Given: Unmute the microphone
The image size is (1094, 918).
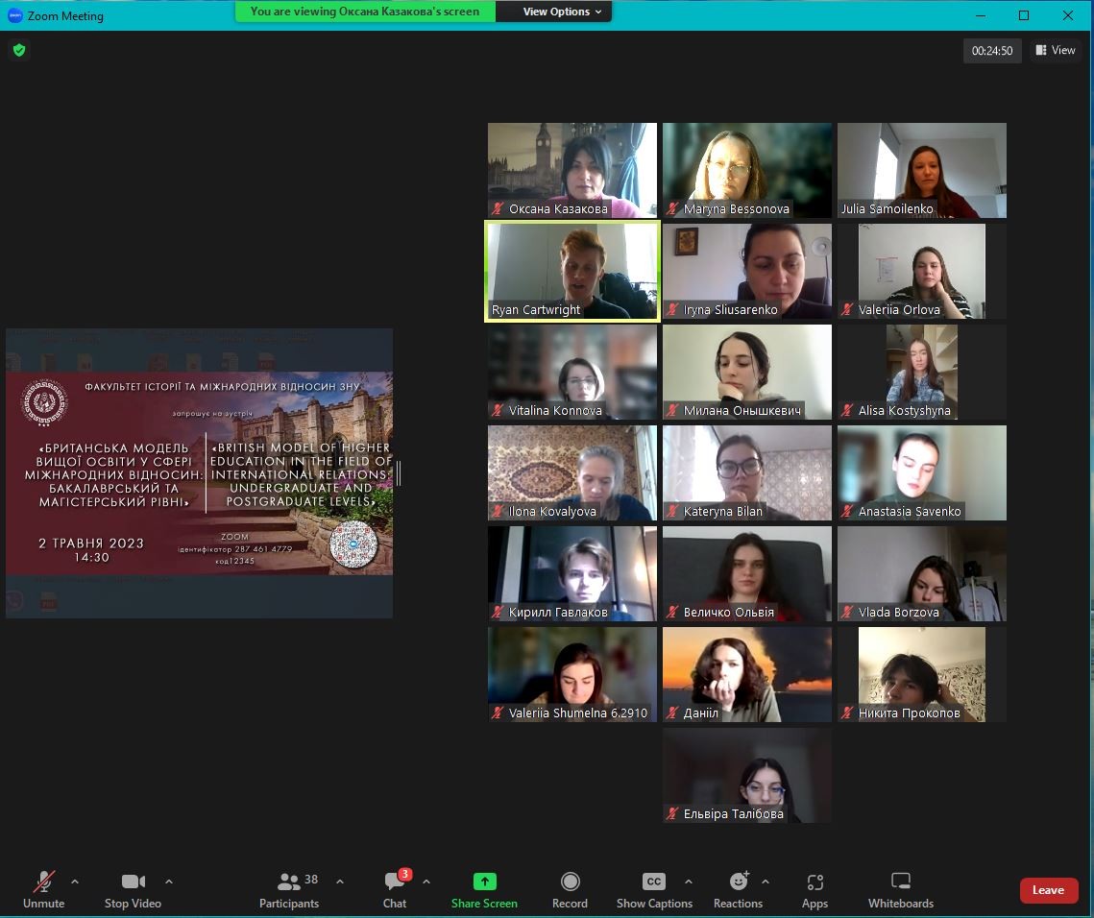Looking at the screenshot, I should pos(43,882).
